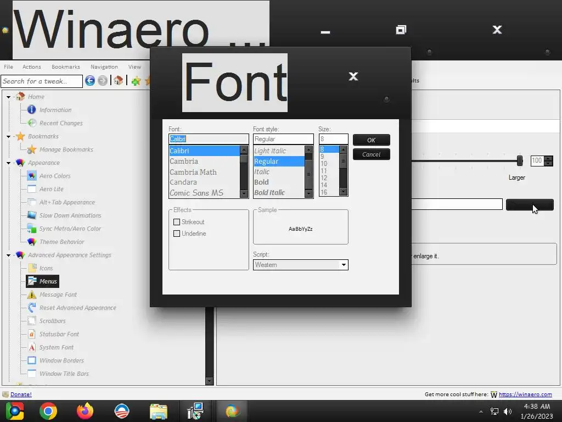Open Alt+Tab Appearance tweak
This screenshot has width=562, height=422.
67,202
